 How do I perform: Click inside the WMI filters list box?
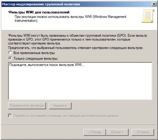coord(80,81)
